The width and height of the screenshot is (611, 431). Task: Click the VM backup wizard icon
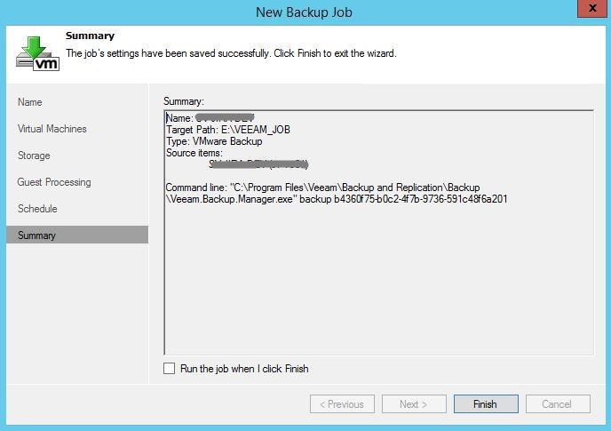click(37, 54)
